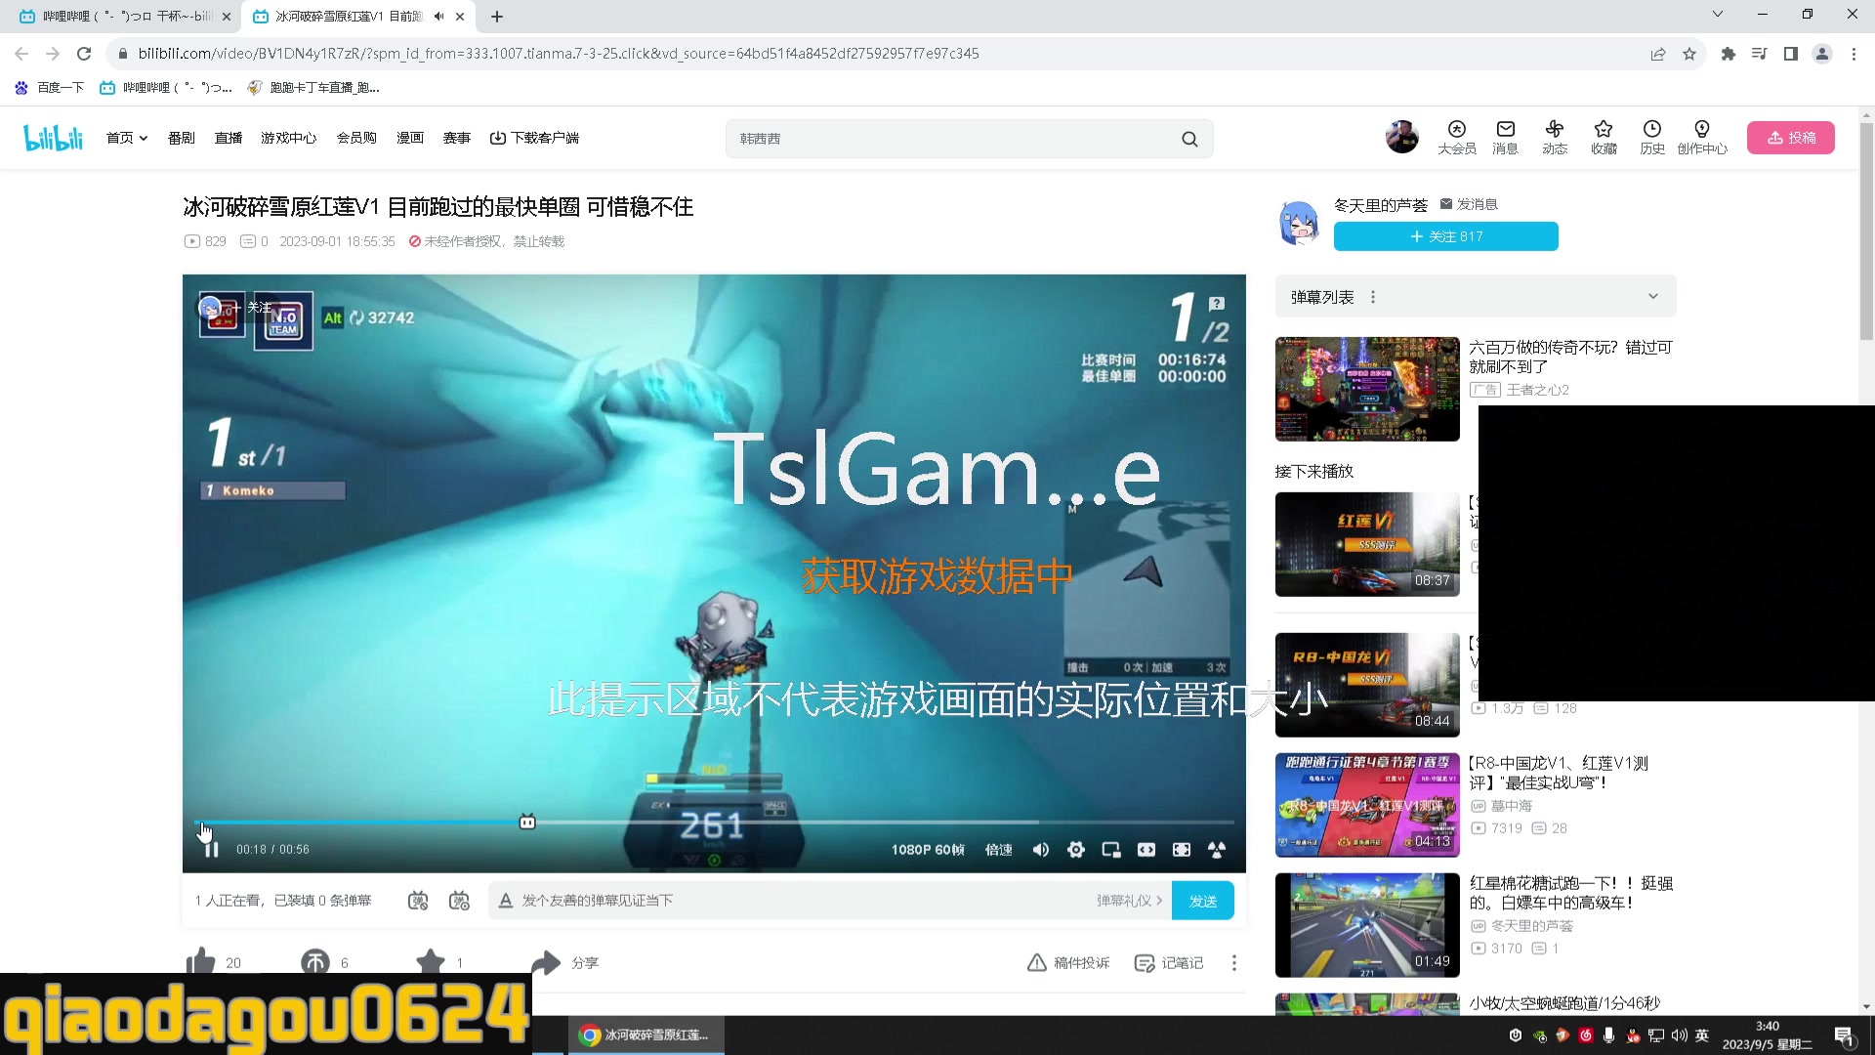Open uploader 冬天里的芦荟 avatar
This screenshot has width=1875, height=1055.
1300,224
